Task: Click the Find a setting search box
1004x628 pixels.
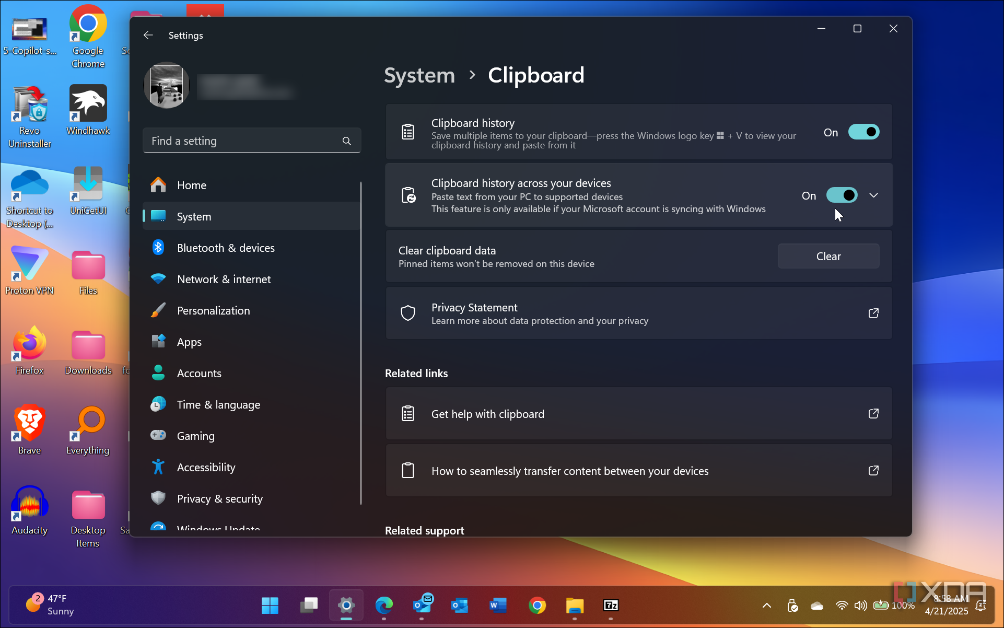Action: click(x=252, y=141)
